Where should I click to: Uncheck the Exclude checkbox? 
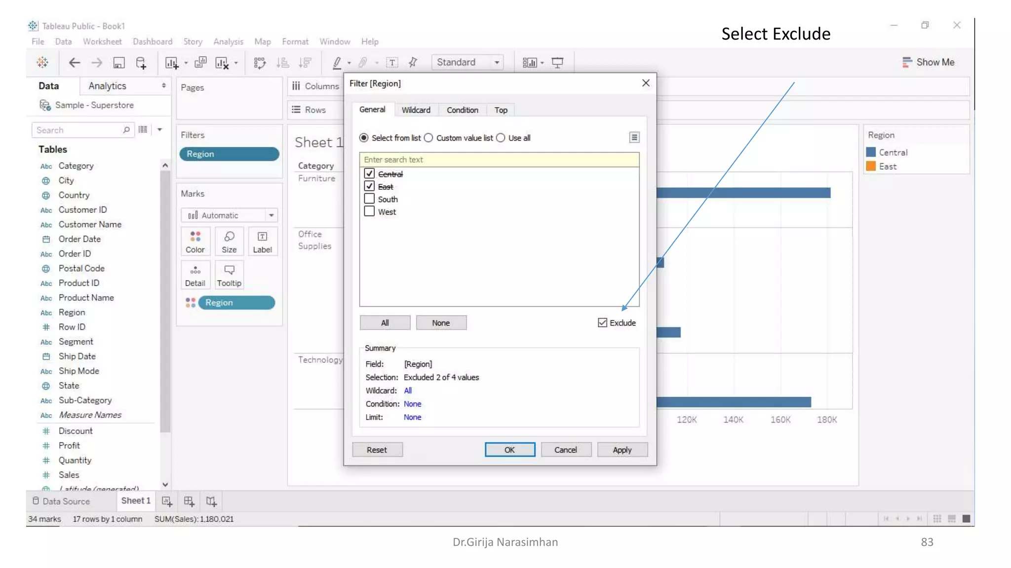pyautogui.click(x=602, y=323)
